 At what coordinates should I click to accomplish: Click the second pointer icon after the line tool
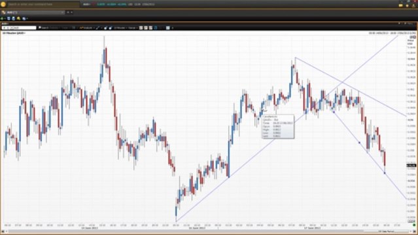click(x=110, y=27)
